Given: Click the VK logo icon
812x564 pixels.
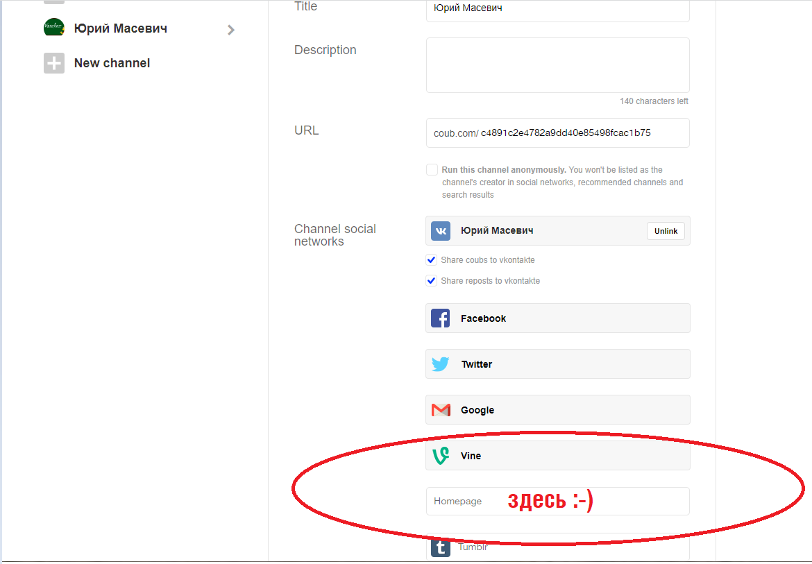Looking at the screenshot, I should [x=441, y=231].
